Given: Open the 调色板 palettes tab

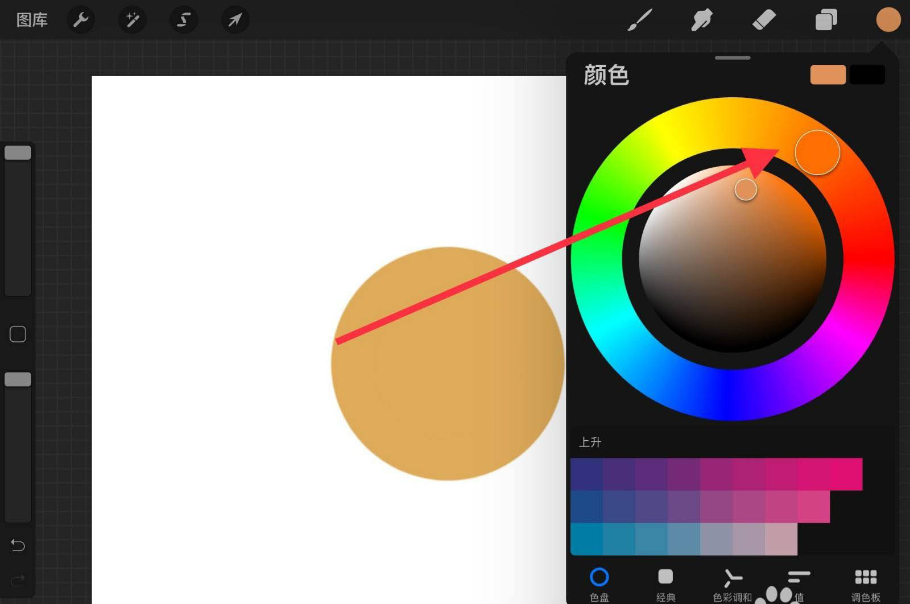Looking at the screenshot, I should [x=864, y=580].
